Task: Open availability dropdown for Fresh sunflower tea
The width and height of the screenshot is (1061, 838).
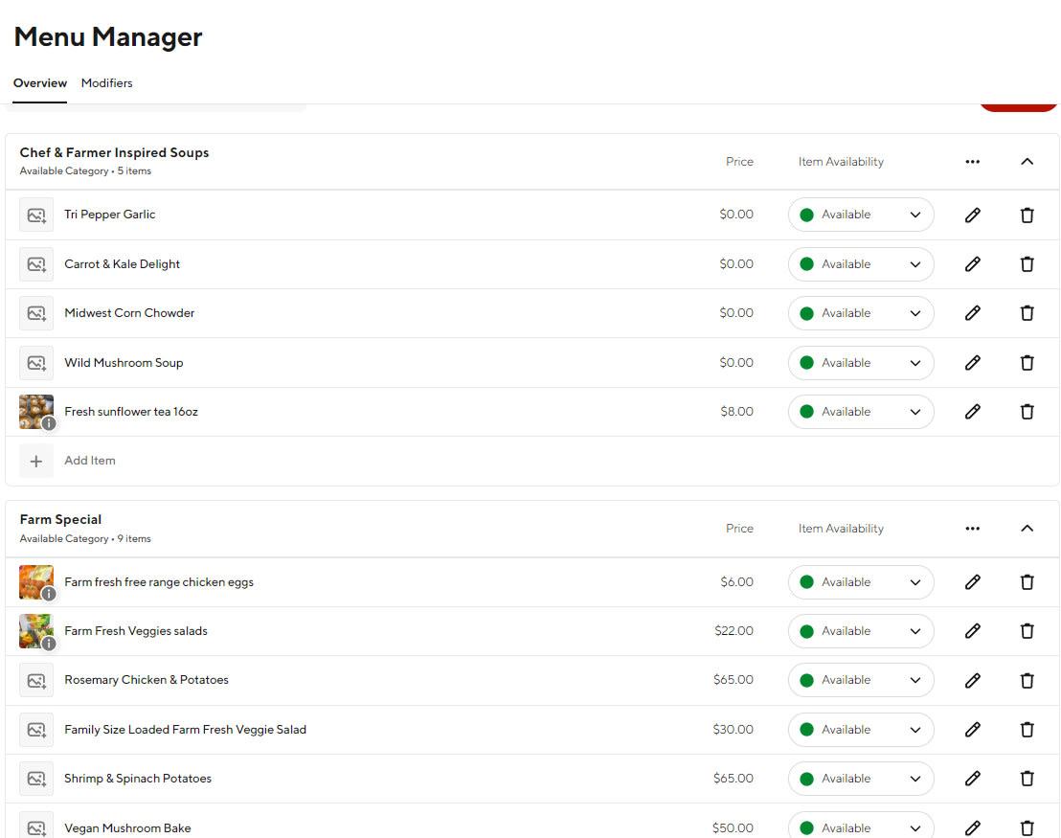Action: click(860, 412)
